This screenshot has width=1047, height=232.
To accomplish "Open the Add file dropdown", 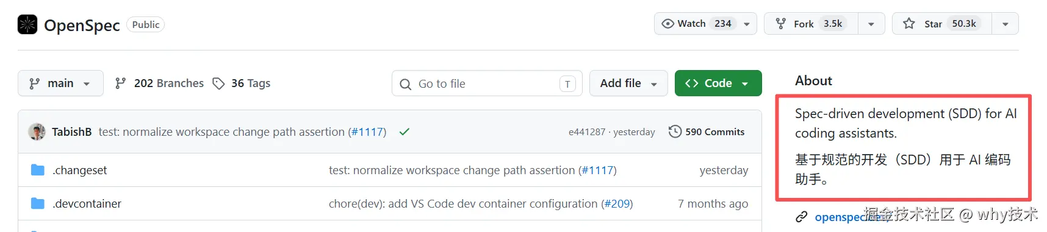I will click(628, 83).
